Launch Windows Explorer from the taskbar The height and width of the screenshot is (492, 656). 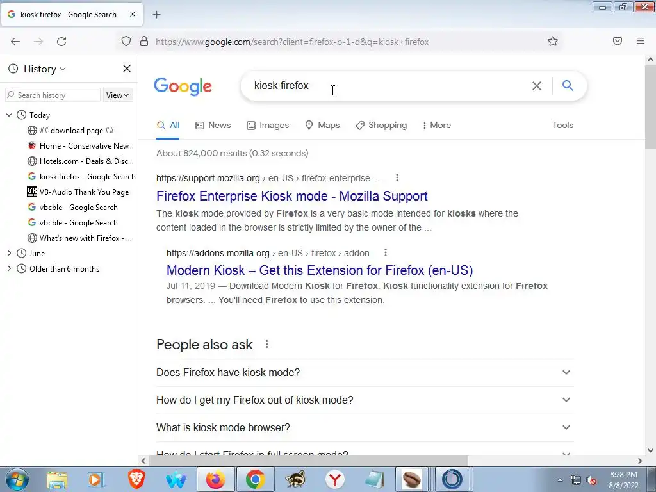pyautogui.click(x=57, y=479)
